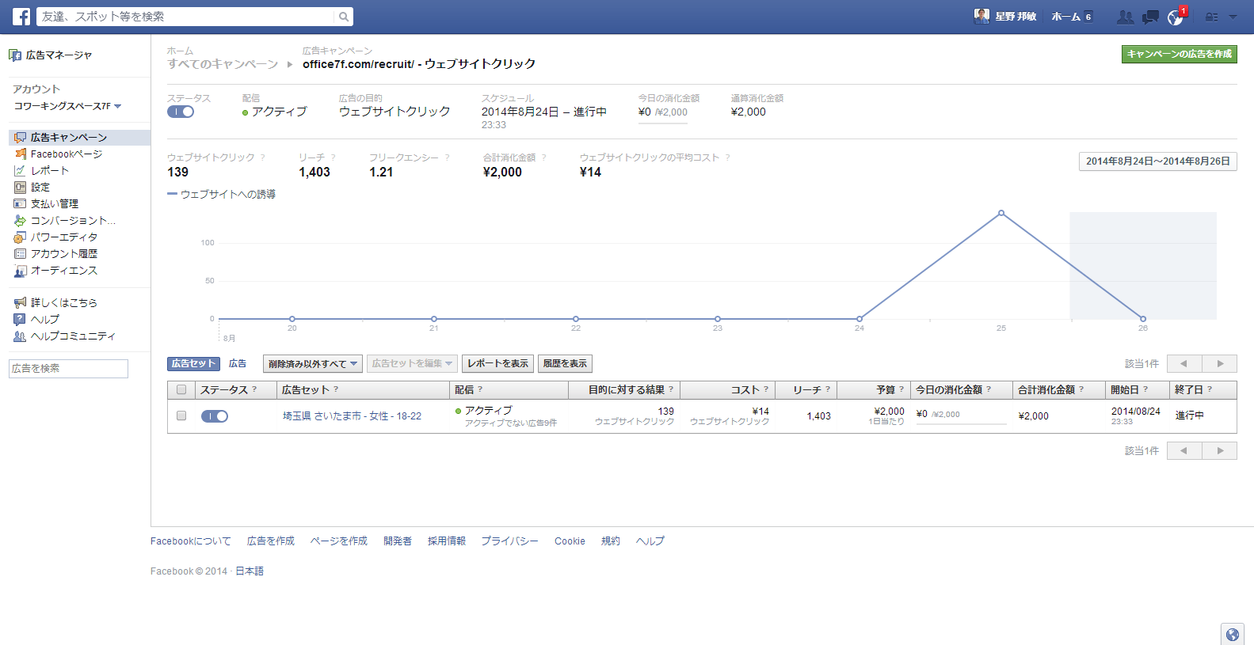Click the 日本語 language link in footer
The image size is (1254, 645).
[250, 571]
